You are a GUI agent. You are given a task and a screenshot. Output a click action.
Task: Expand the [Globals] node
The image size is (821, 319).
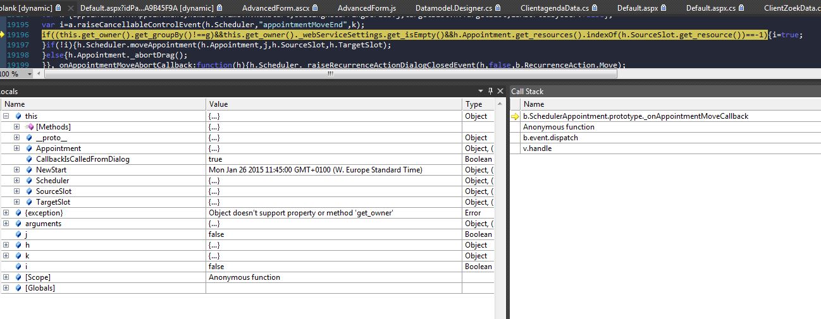(6, 288)
